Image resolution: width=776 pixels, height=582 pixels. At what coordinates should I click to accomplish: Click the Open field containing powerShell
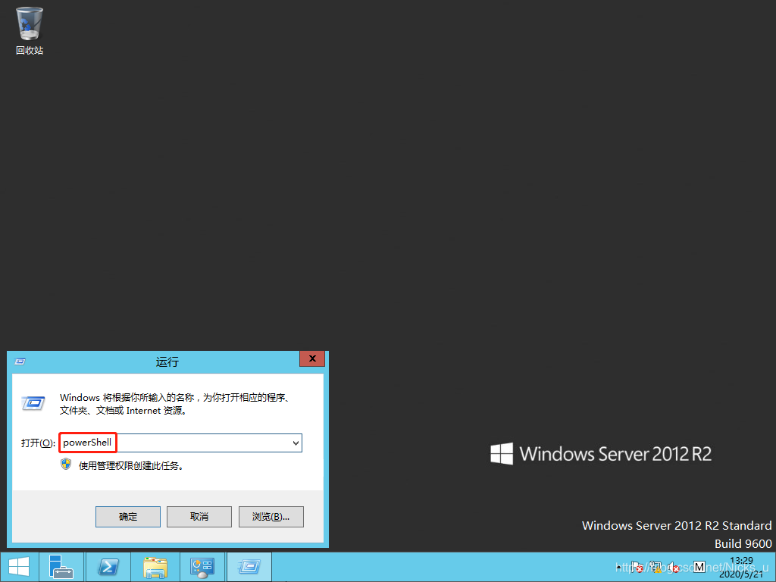click(x=180, y=443)
